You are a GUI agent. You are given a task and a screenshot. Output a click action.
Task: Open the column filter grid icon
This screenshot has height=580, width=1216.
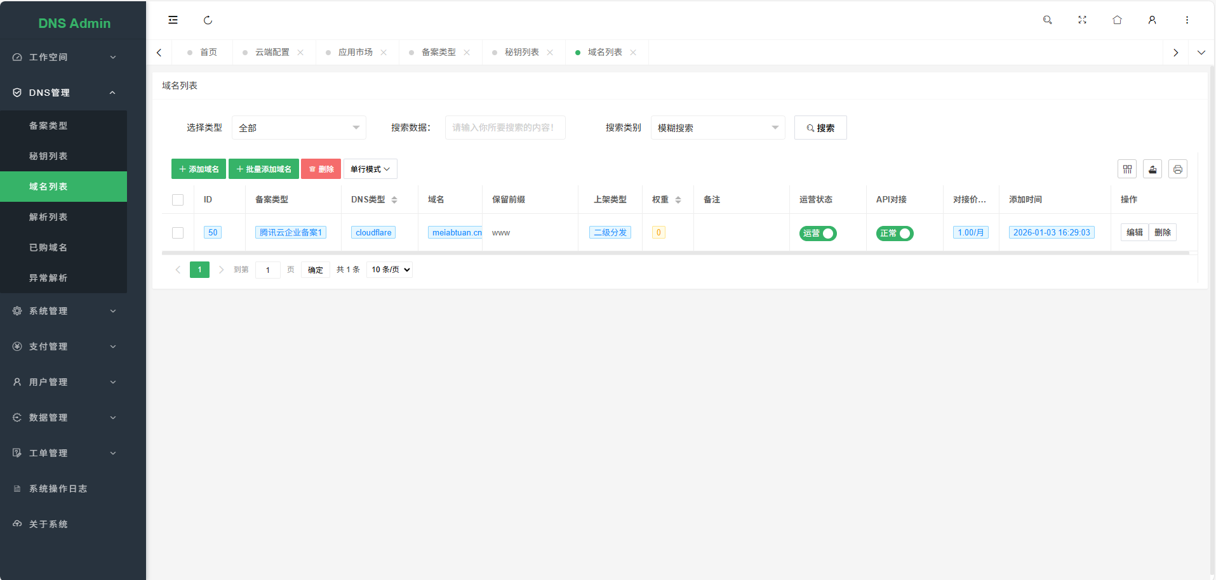tap(1127, 169)
